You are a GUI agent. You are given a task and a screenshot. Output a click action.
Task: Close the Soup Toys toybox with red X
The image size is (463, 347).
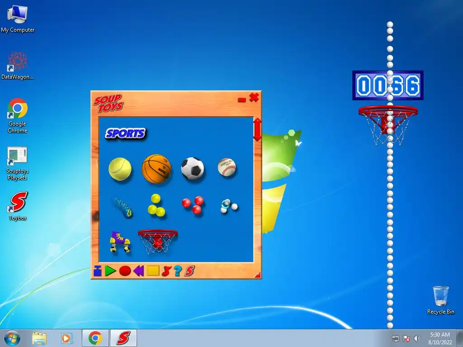pos(254,98)
